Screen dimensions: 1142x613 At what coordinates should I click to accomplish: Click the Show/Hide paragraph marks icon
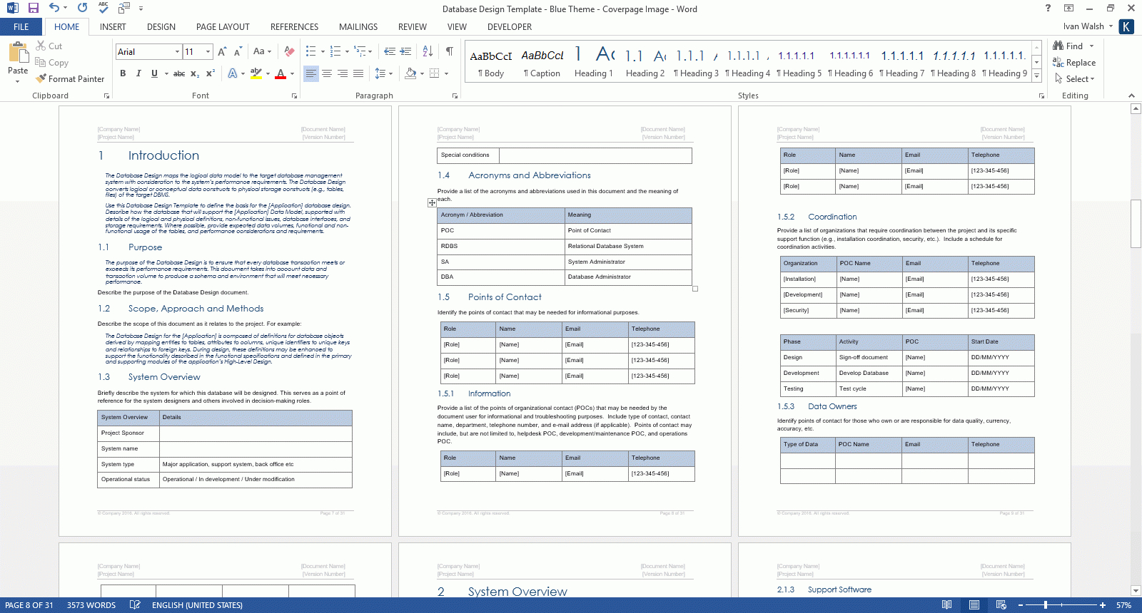click(x=449, y=51)
